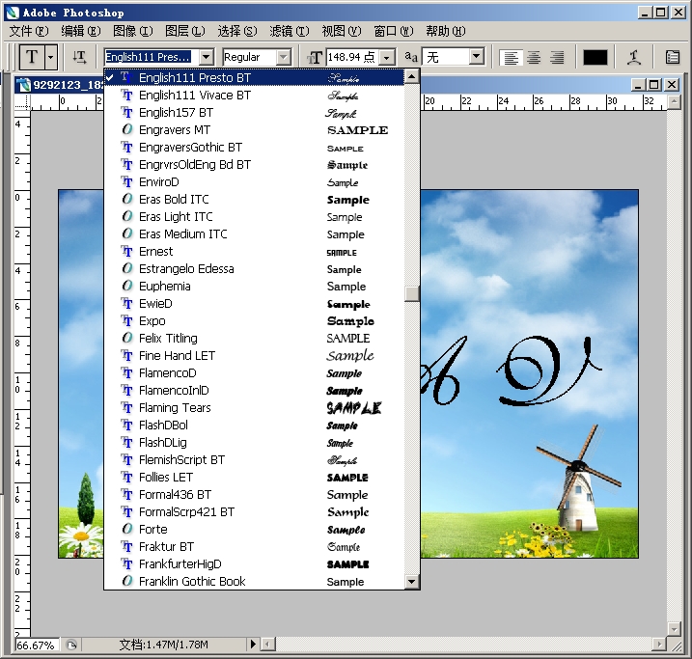The width and height of the screenshot is (692, 659).
Task: Select Eras Light ITC font
Action: (254, 216)
